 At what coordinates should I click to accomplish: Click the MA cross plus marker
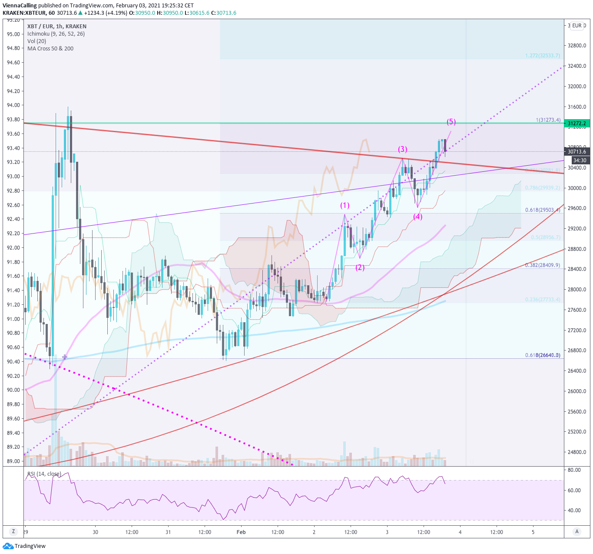[65, 357]
